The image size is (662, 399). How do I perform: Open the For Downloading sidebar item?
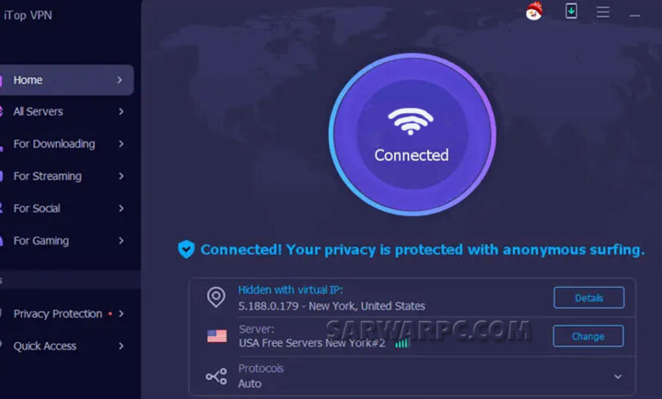point(67,144)
